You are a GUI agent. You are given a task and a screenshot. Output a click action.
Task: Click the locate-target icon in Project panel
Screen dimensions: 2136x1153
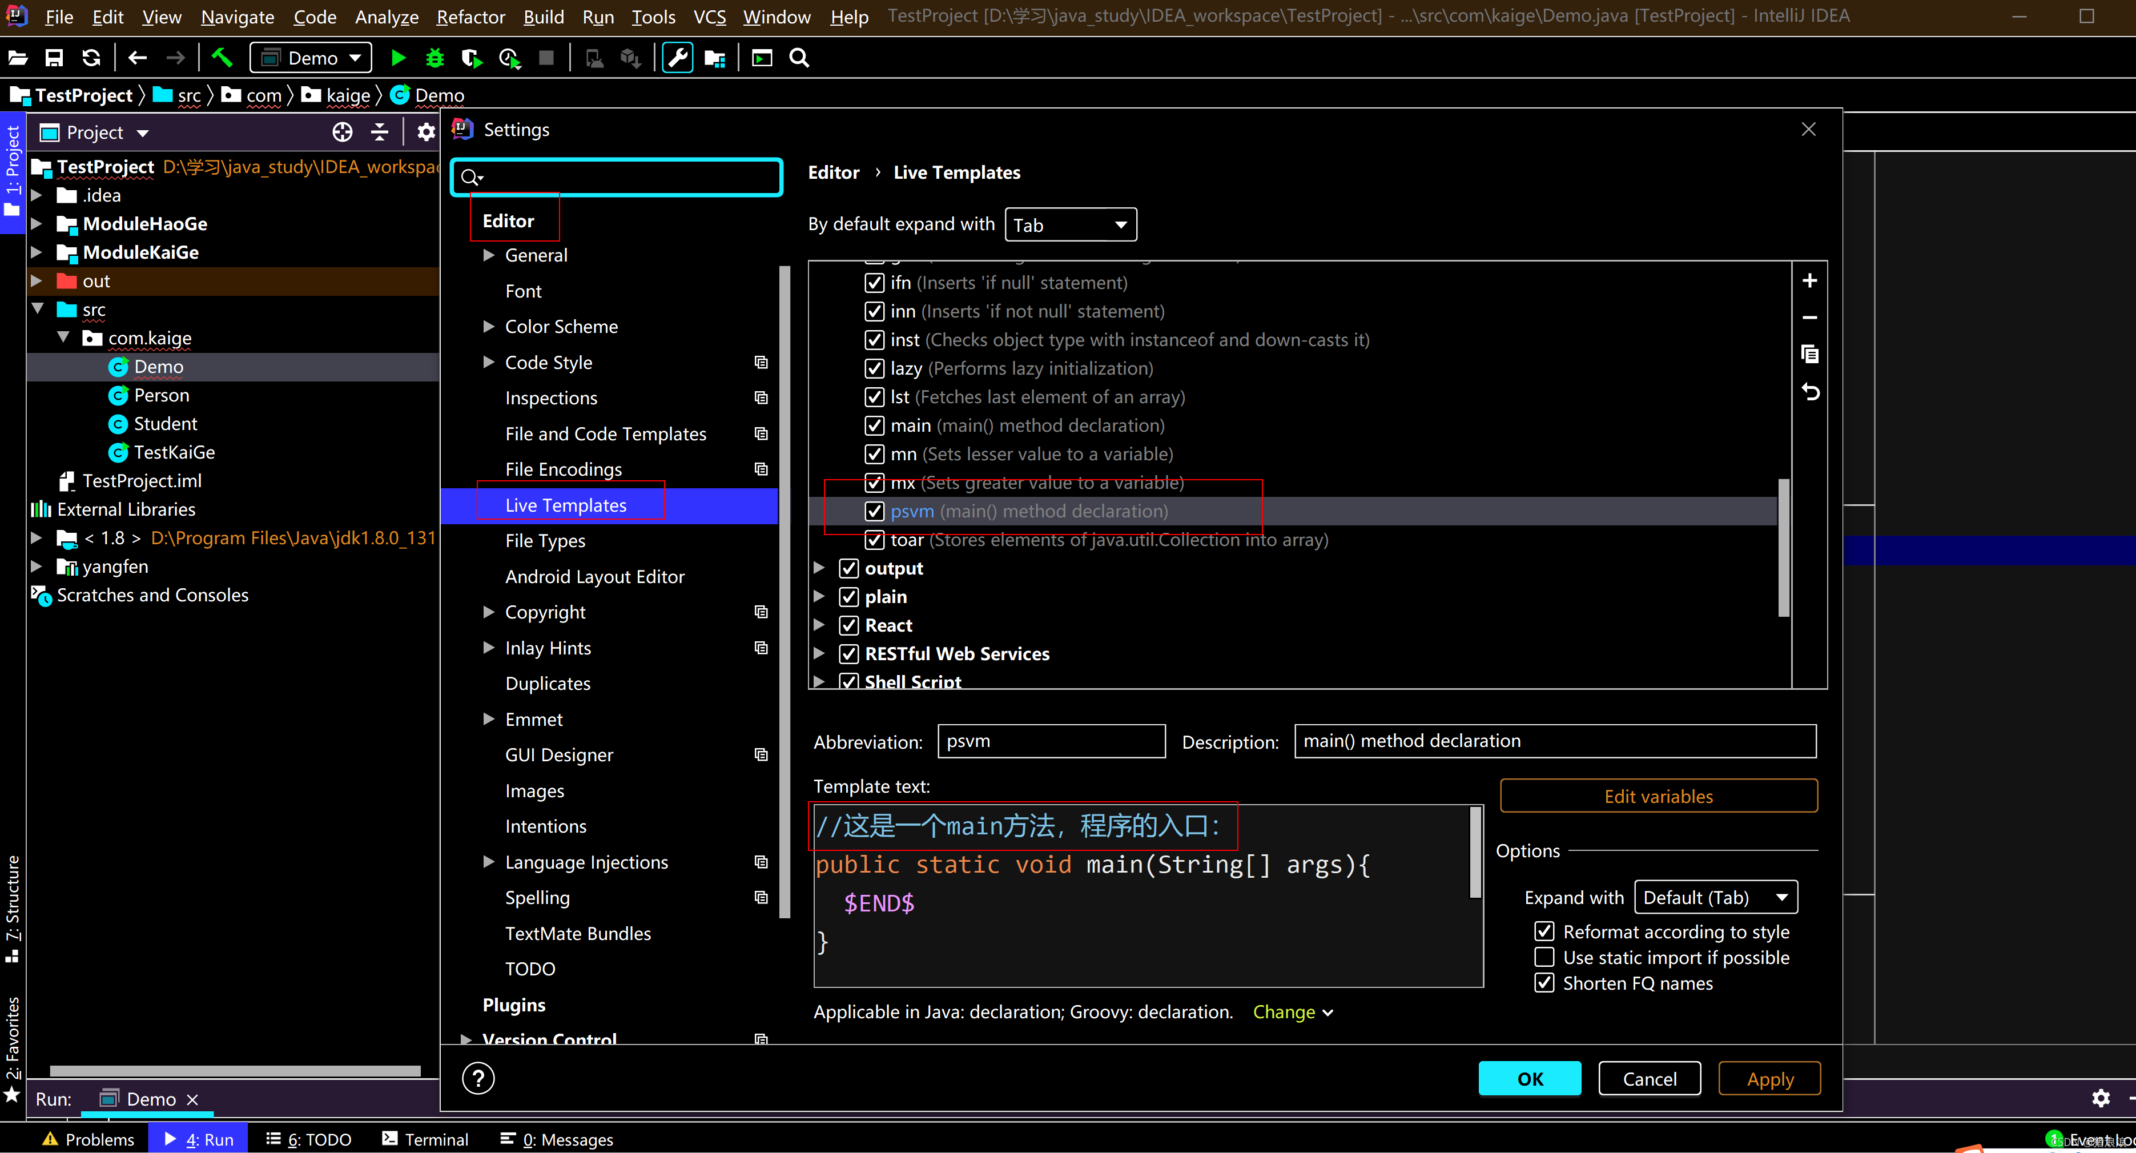343,132
